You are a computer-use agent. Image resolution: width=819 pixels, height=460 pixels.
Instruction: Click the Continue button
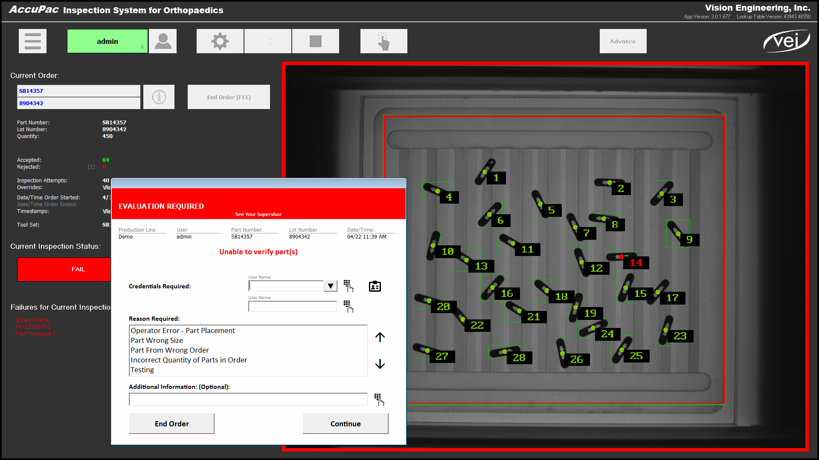pos(345,424)
